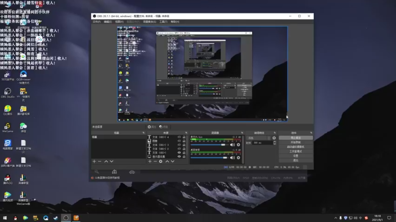Open the 编辑(E) menu
This screenshot has width=396, height=222.
coord(107,22)
